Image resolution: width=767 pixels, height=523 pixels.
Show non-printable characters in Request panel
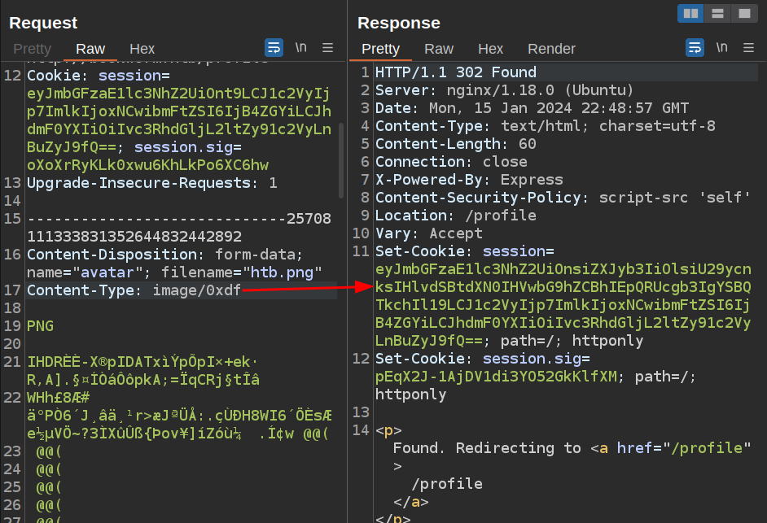click(301, 48)
